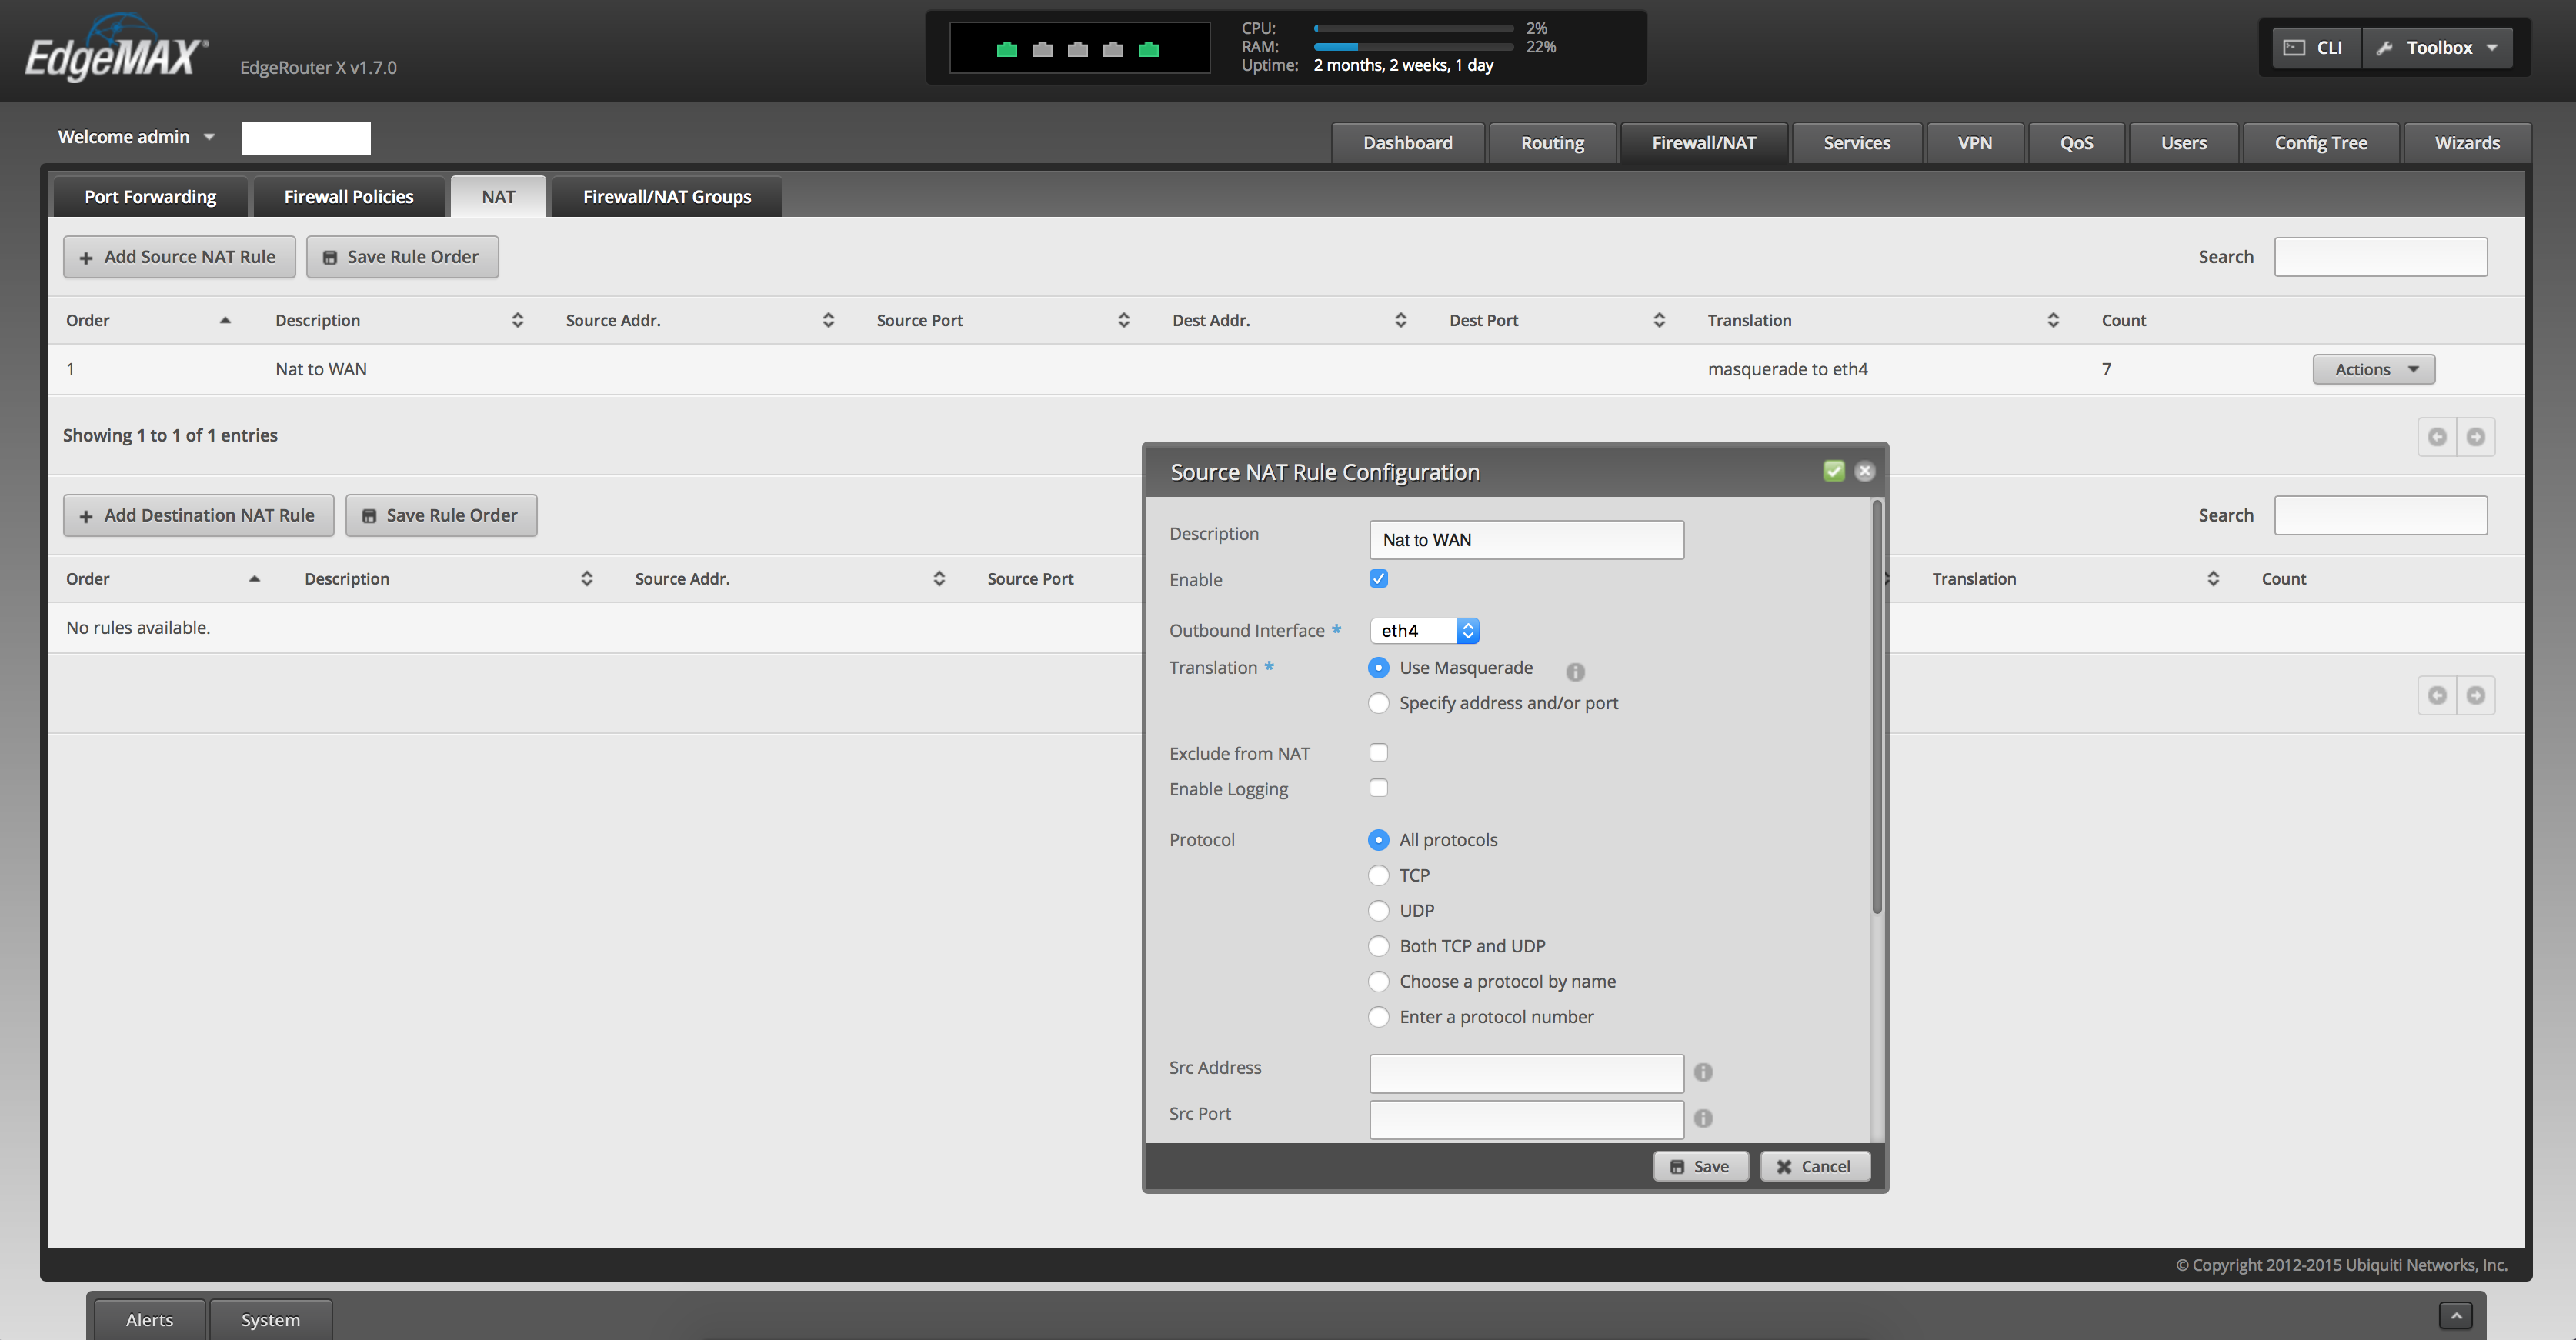
Task: Open the Dashboard tab
Action: point(1407,143)
